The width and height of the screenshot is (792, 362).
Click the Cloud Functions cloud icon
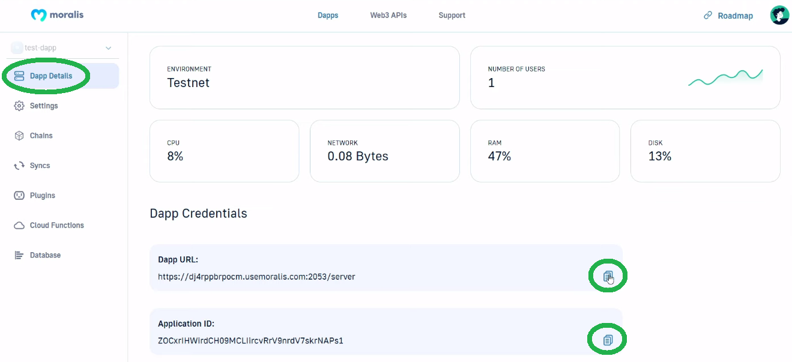point(19,226)
